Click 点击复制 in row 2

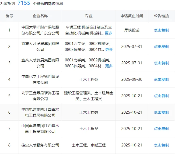(x=161, y=47)
